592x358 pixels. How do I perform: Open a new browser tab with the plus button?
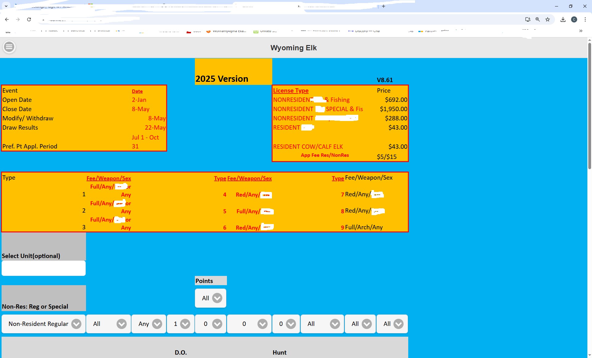coord(384,6)
